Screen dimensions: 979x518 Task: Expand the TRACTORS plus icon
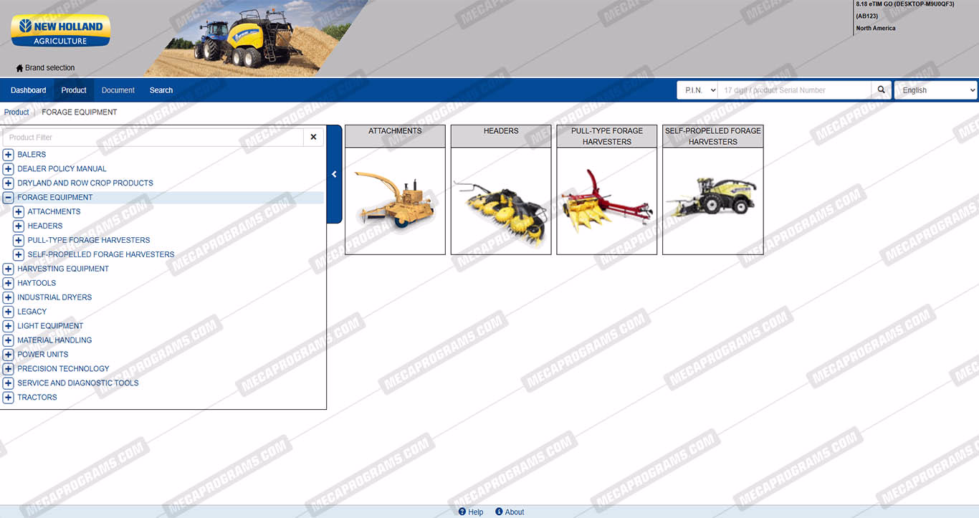coord(9,397)
